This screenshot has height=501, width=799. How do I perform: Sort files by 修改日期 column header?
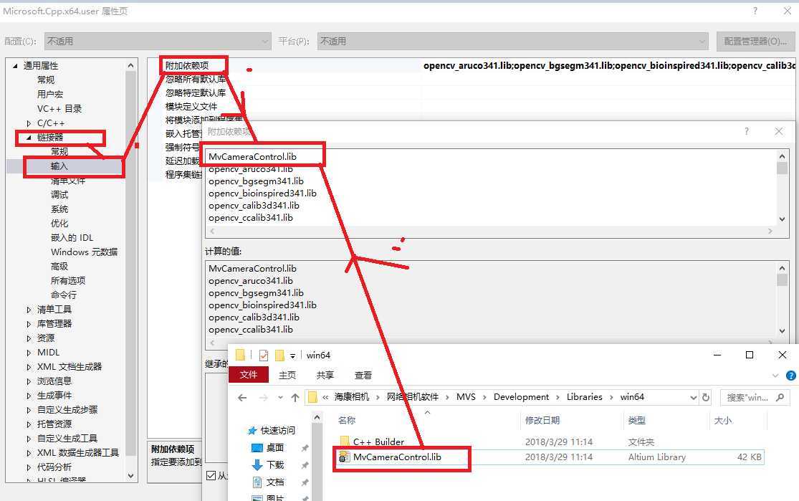click(x=542, y=421)
